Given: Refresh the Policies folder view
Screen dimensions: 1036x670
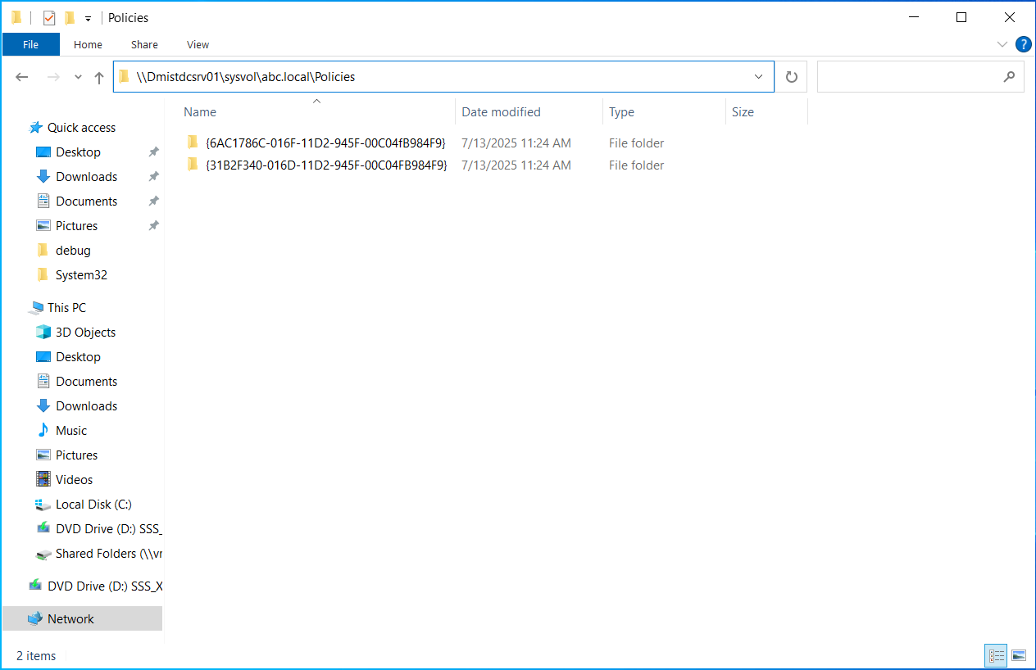Looking at the screenshot, I should coord(791,77).
